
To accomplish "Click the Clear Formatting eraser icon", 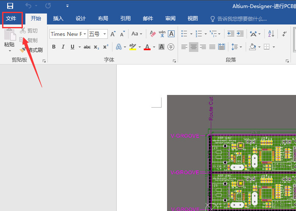I will (x=153, y=34).
